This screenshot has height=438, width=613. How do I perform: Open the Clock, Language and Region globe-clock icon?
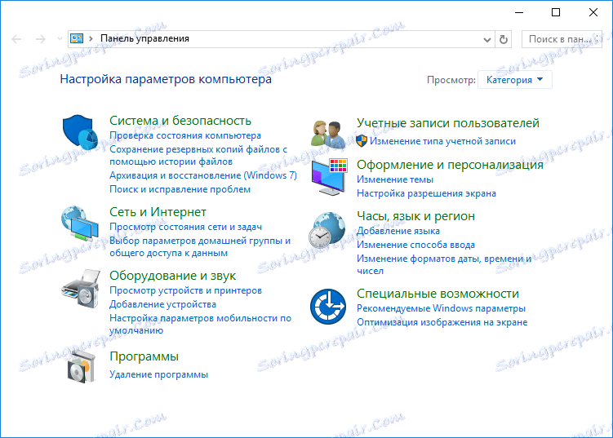coord(326,230)
